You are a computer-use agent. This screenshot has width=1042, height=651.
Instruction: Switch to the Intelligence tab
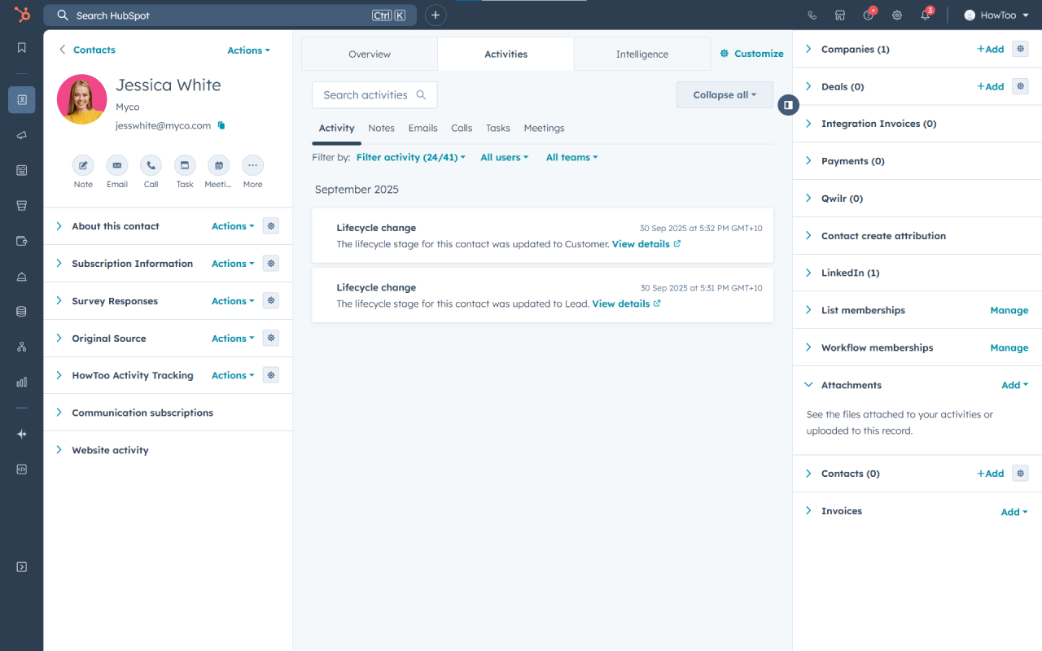pyautogui.click(x=642, y=55)
